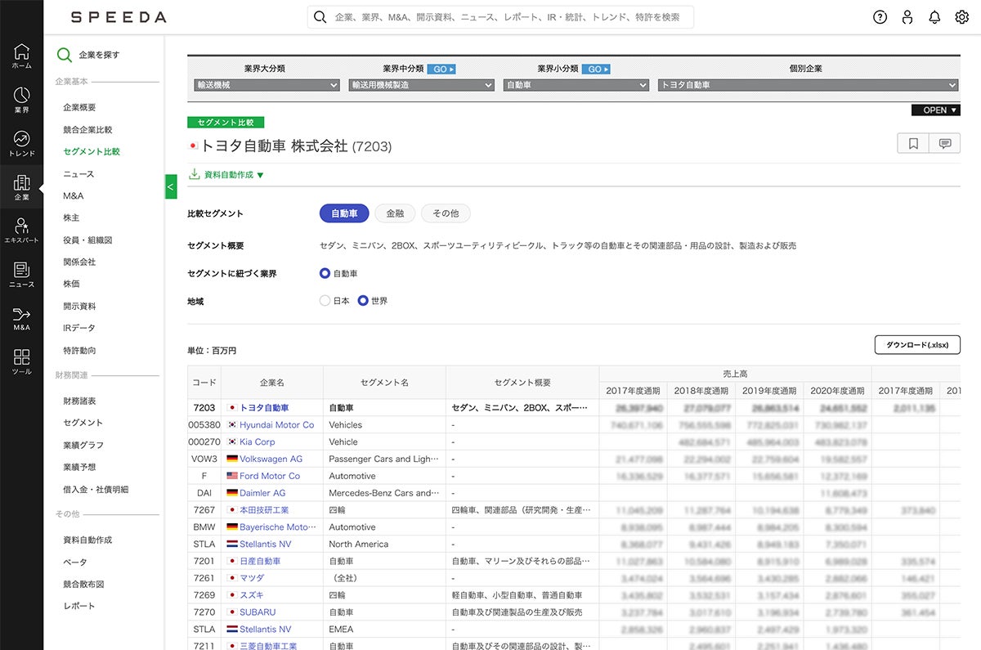Open the settings gear icon
Image resolution: width=981 pixels, height=650 pixels.
coord(961,17)
